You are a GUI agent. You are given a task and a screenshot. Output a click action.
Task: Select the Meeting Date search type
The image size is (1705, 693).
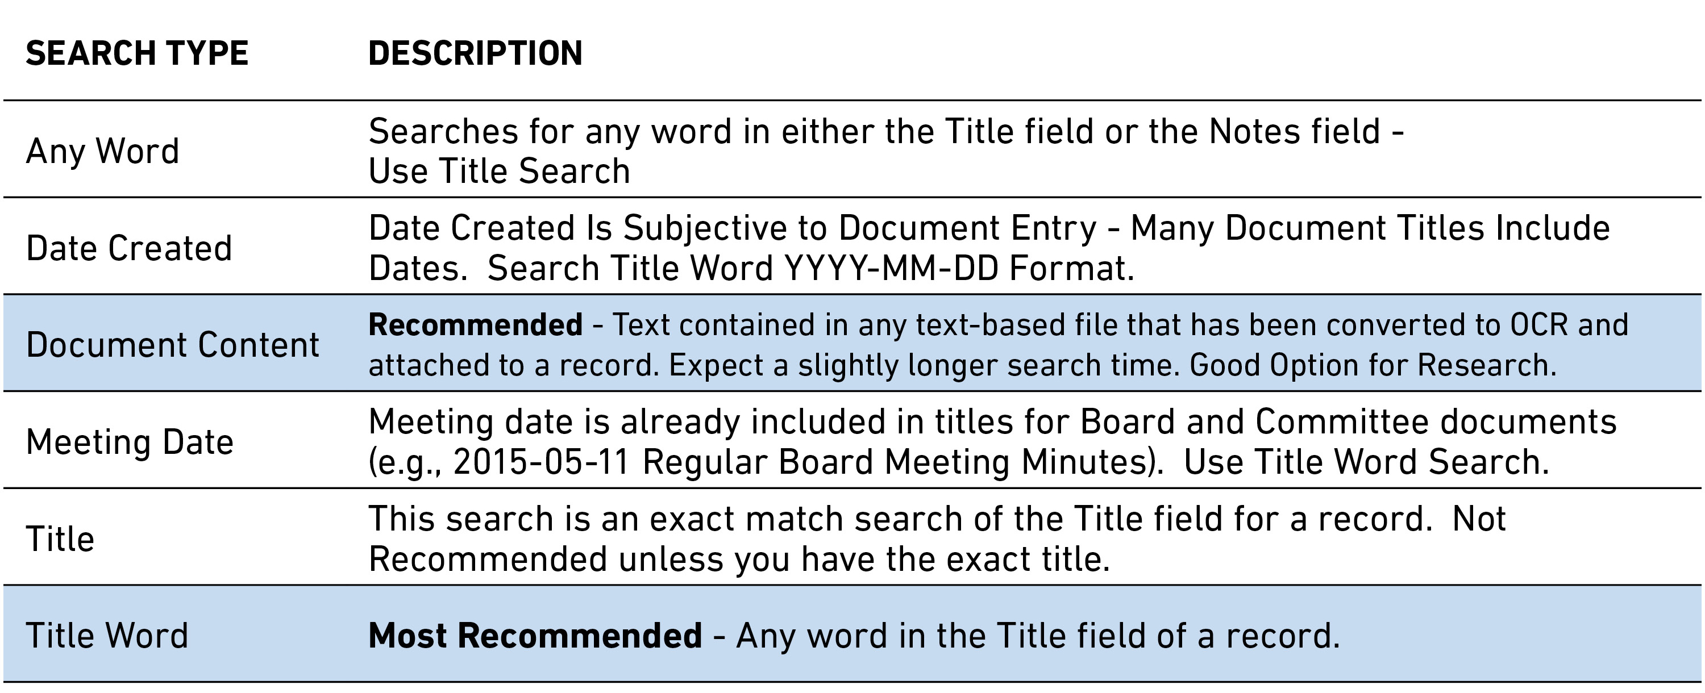(130, 442)
